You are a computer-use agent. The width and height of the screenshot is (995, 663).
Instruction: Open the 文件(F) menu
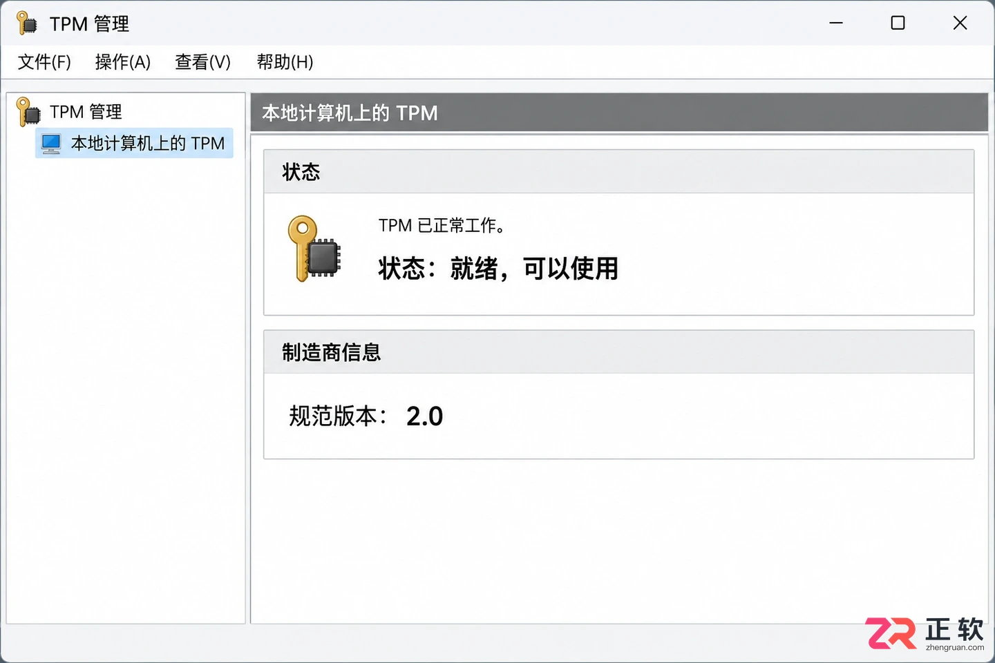pyautogui.click(x=44, y=62)
